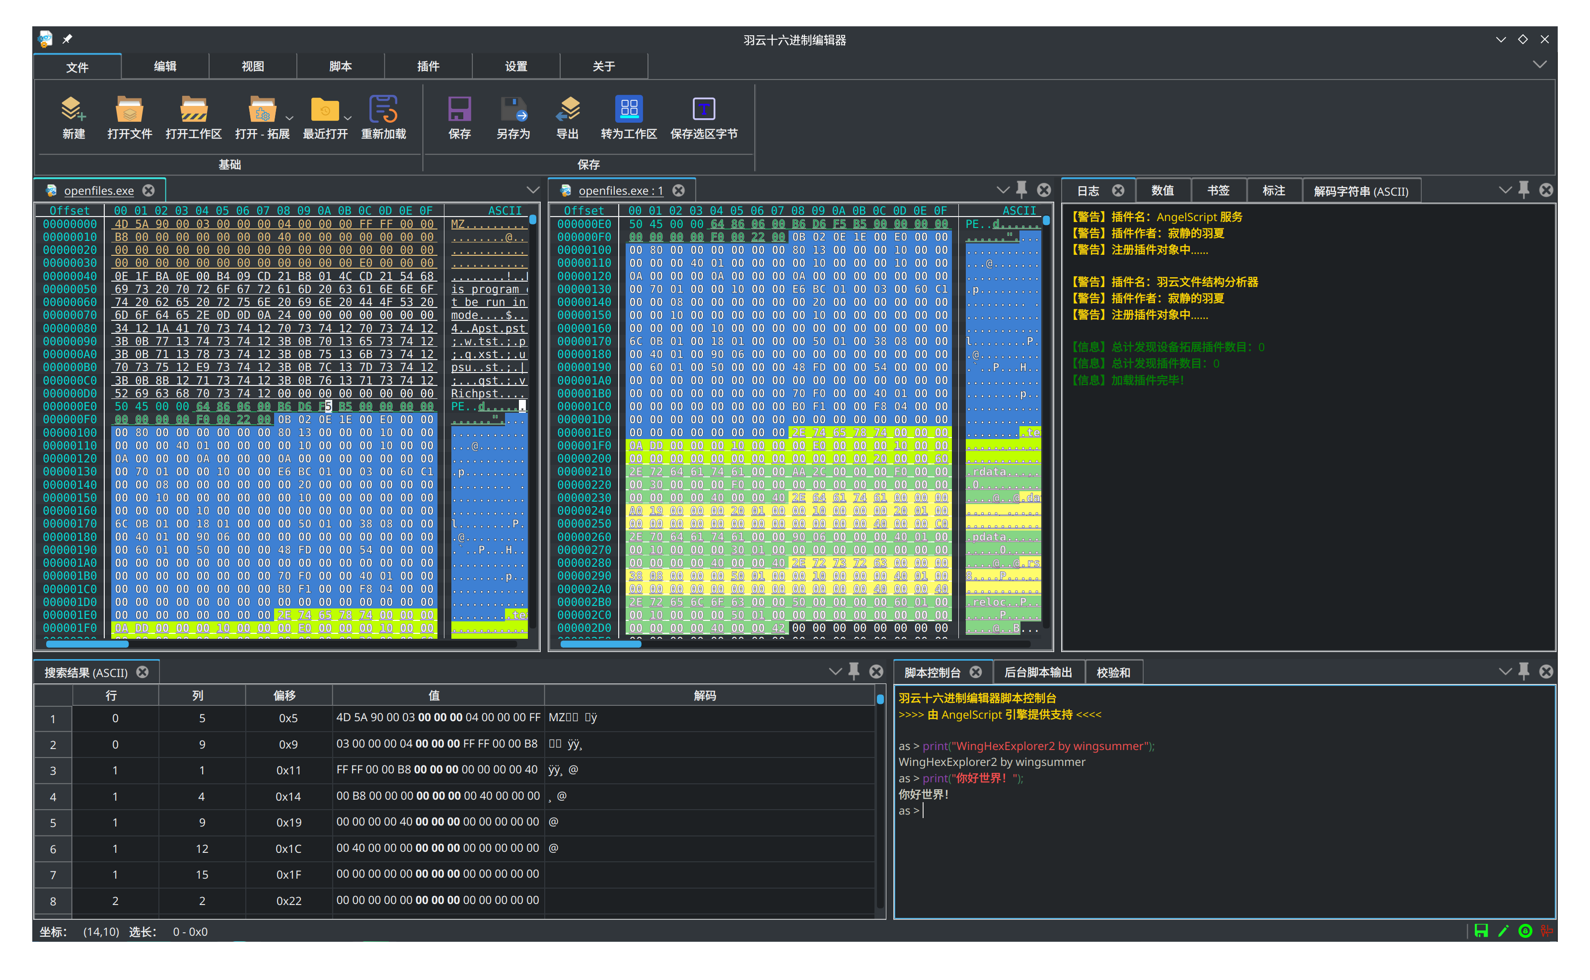Open the 数值 panel tab

(1162, 191)
